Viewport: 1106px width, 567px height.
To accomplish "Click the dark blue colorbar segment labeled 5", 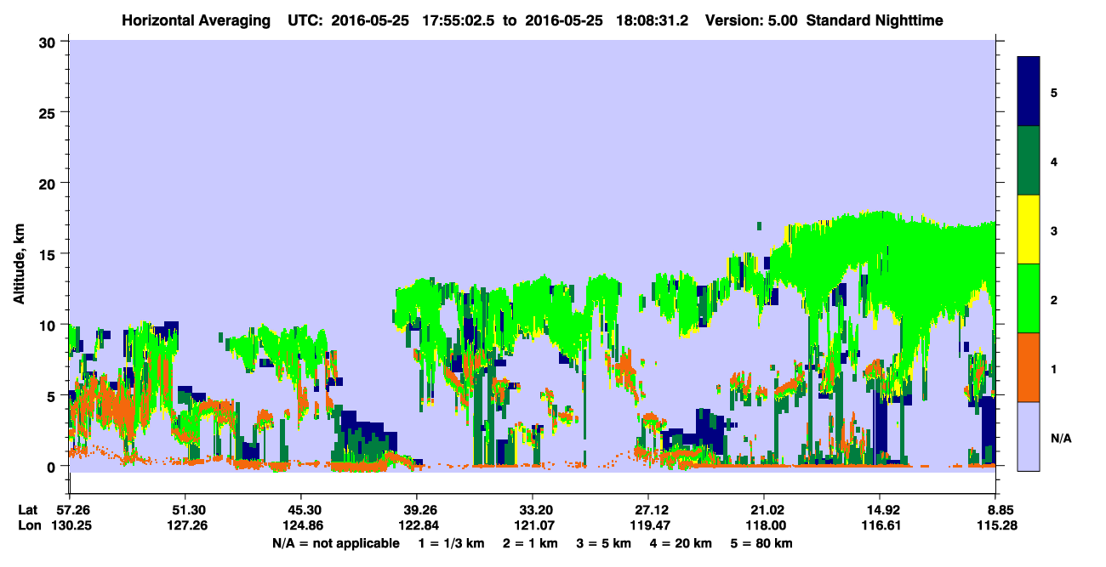I will [x=1029, y=92].
